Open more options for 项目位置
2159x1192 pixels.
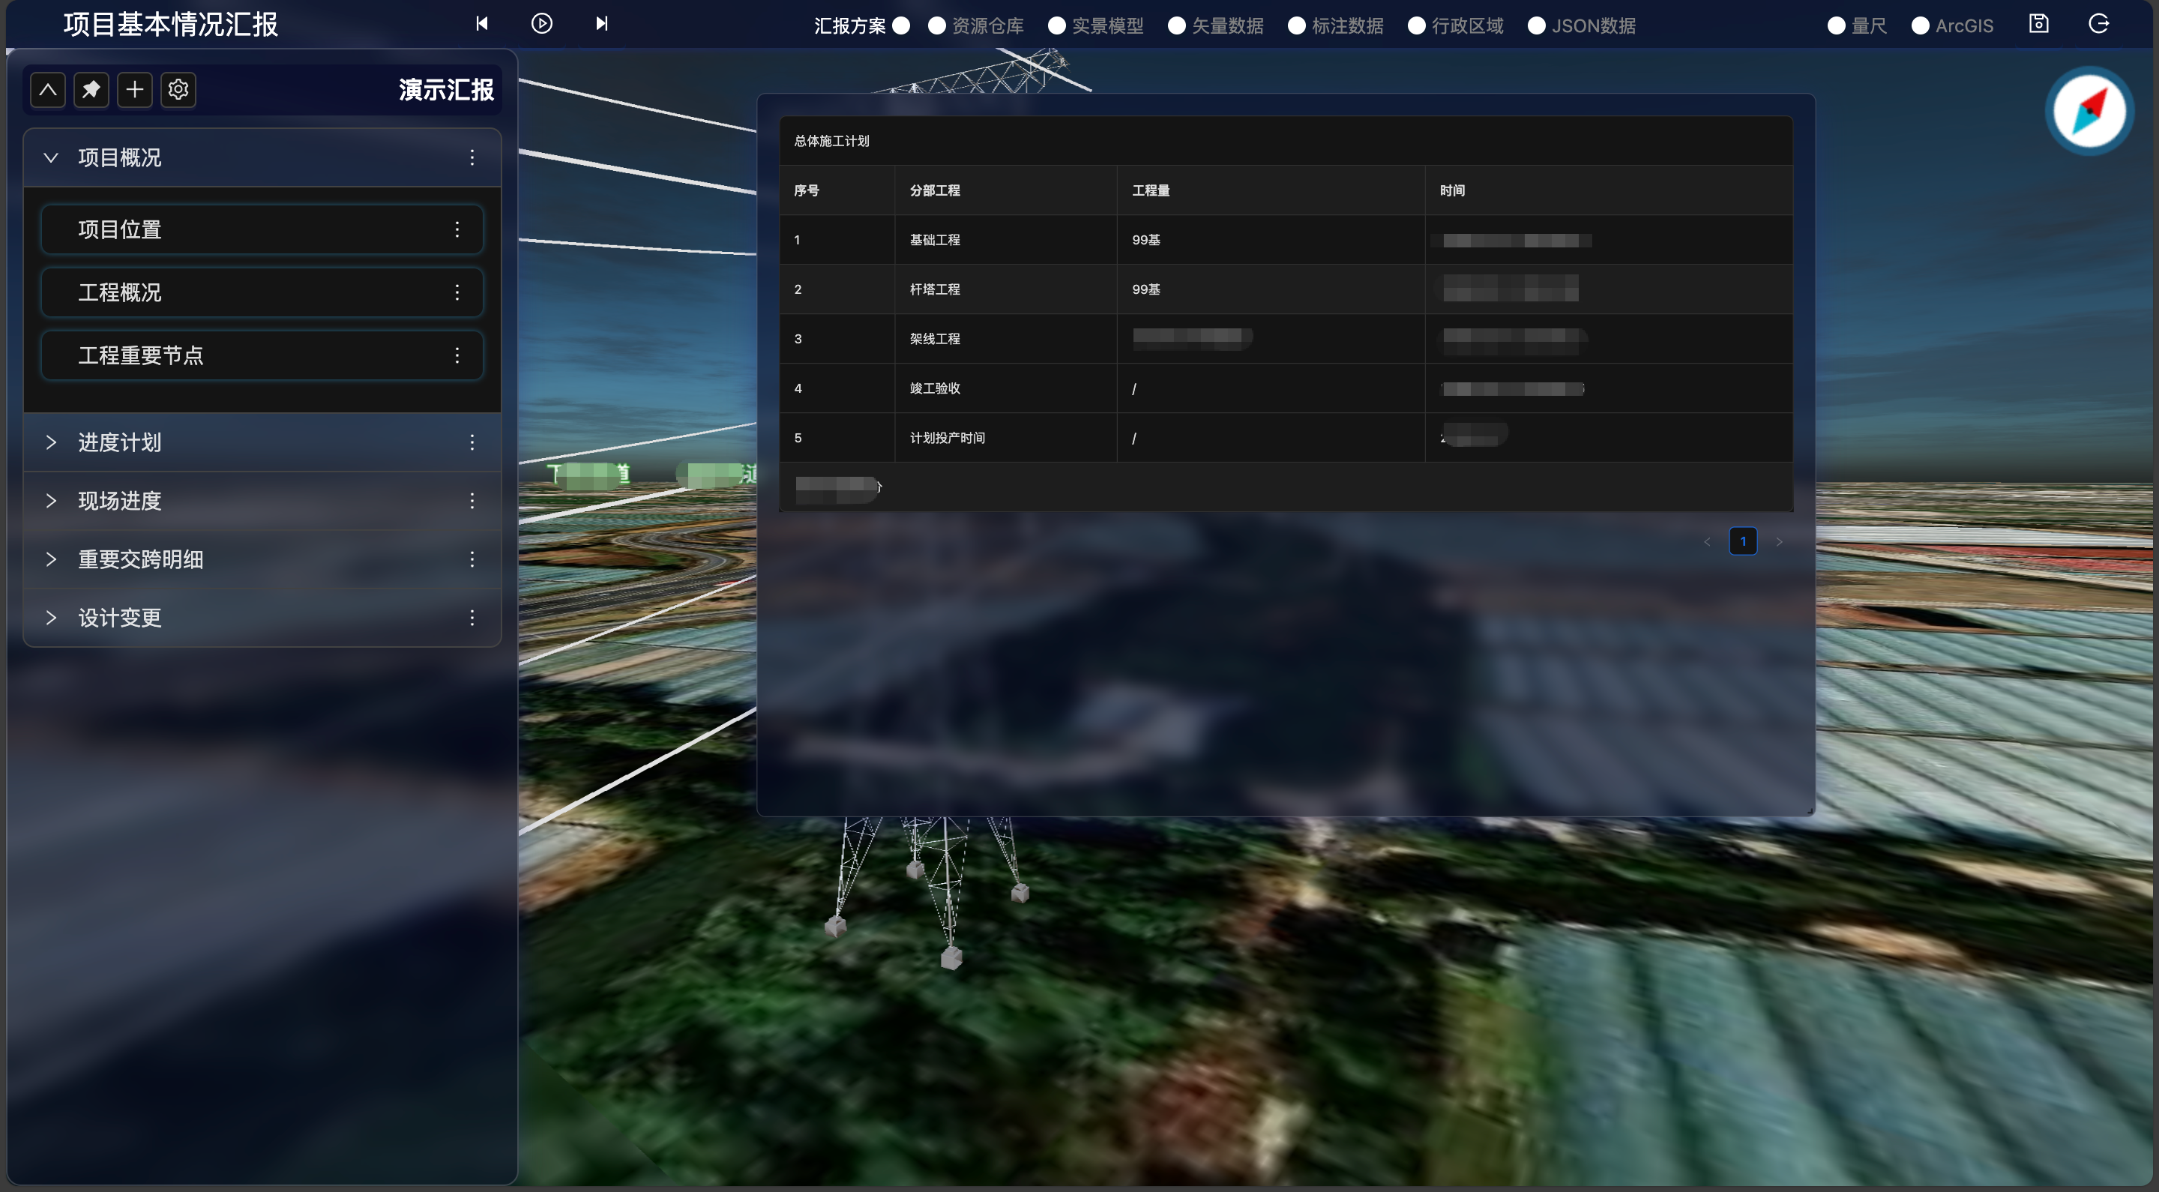click(457, 229)
